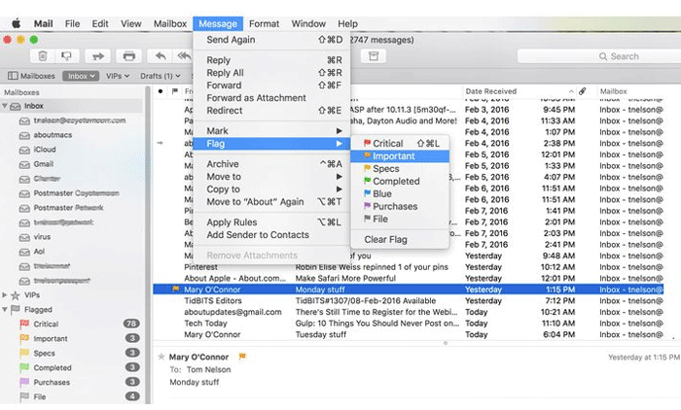Open the Critical flagged mailbox

(78, 325)
